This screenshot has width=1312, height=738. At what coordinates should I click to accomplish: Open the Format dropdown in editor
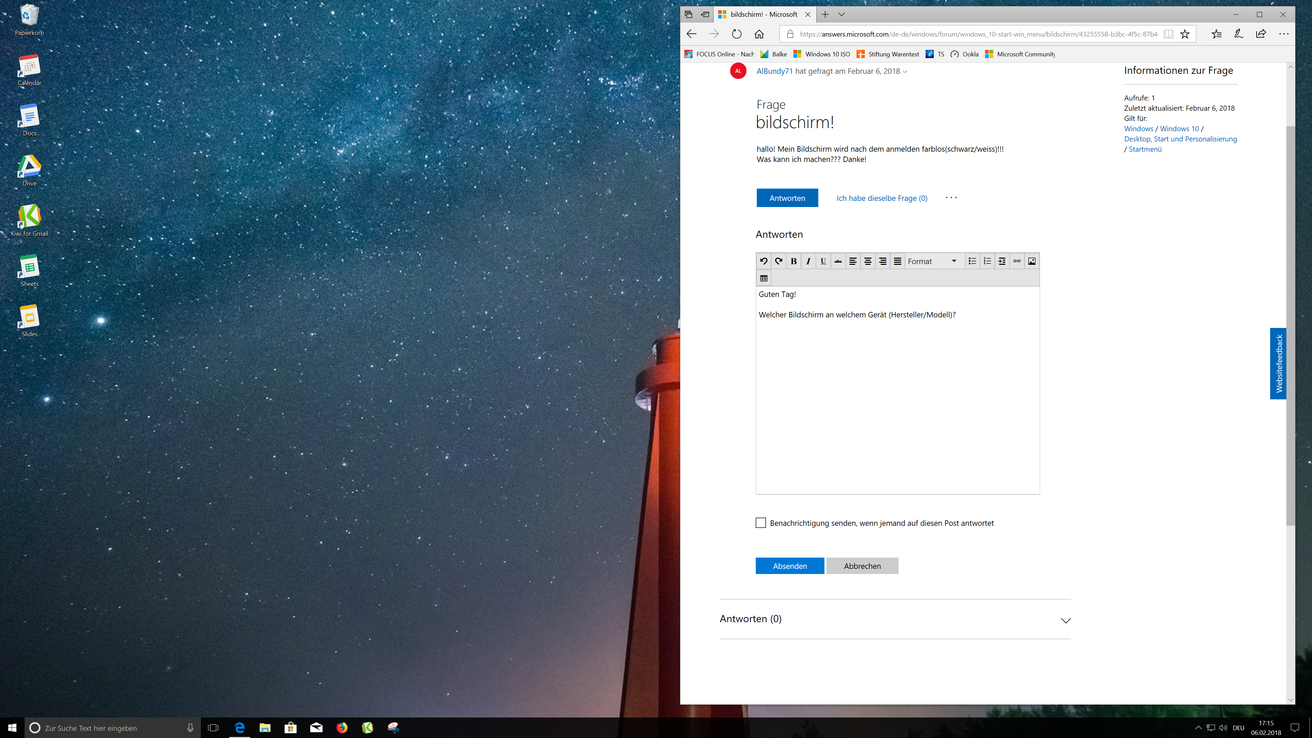tap(932, 261)
